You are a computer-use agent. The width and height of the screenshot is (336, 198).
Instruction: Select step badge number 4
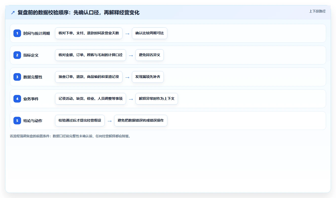(17, 99)
